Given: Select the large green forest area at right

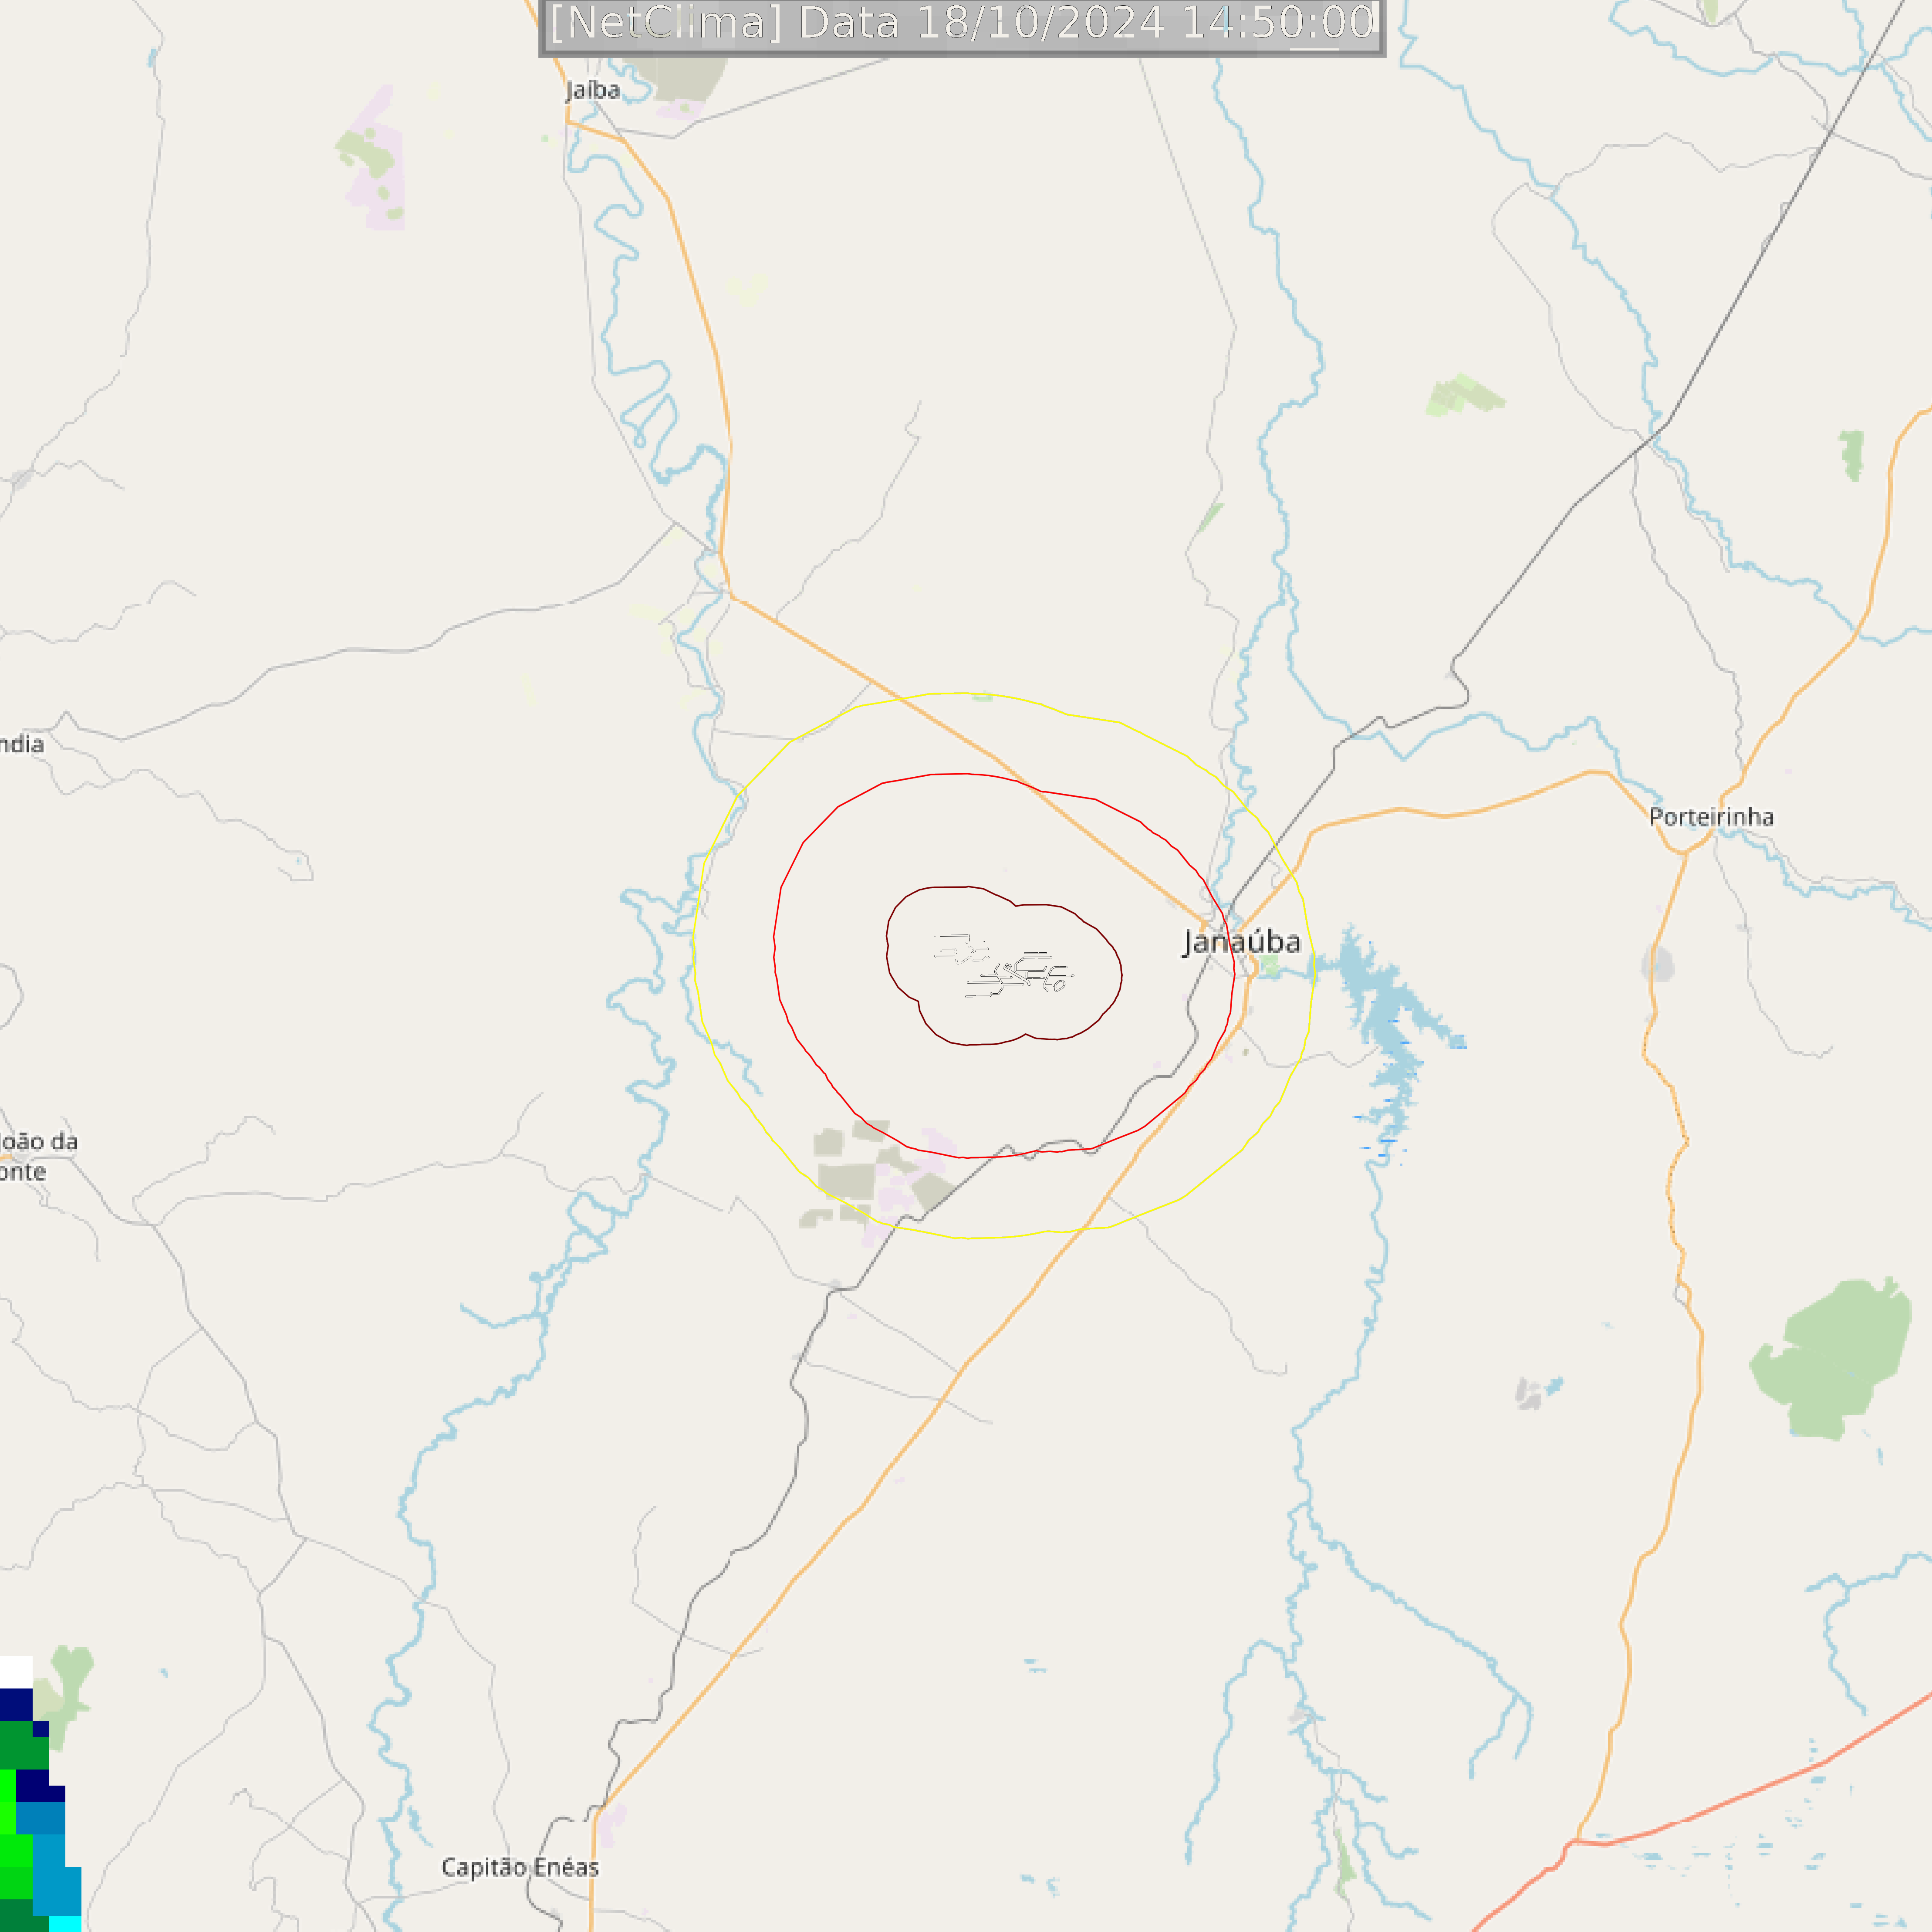Looking at the screenshot, I should click(x=1831, y=1358).
